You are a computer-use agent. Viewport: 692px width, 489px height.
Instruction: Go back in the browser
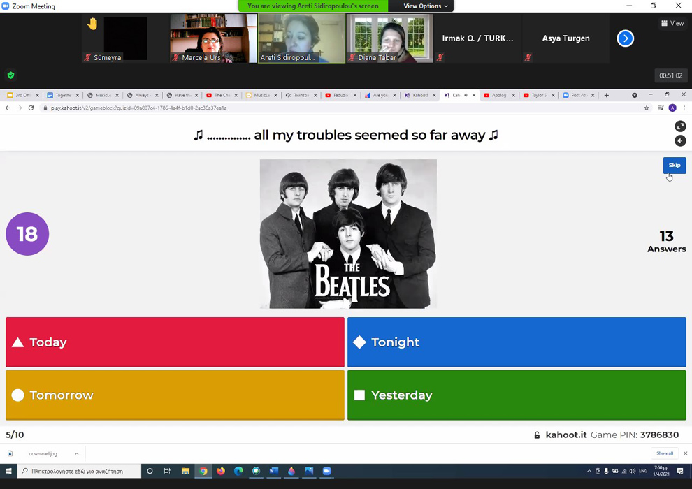(x=8, y=108)
